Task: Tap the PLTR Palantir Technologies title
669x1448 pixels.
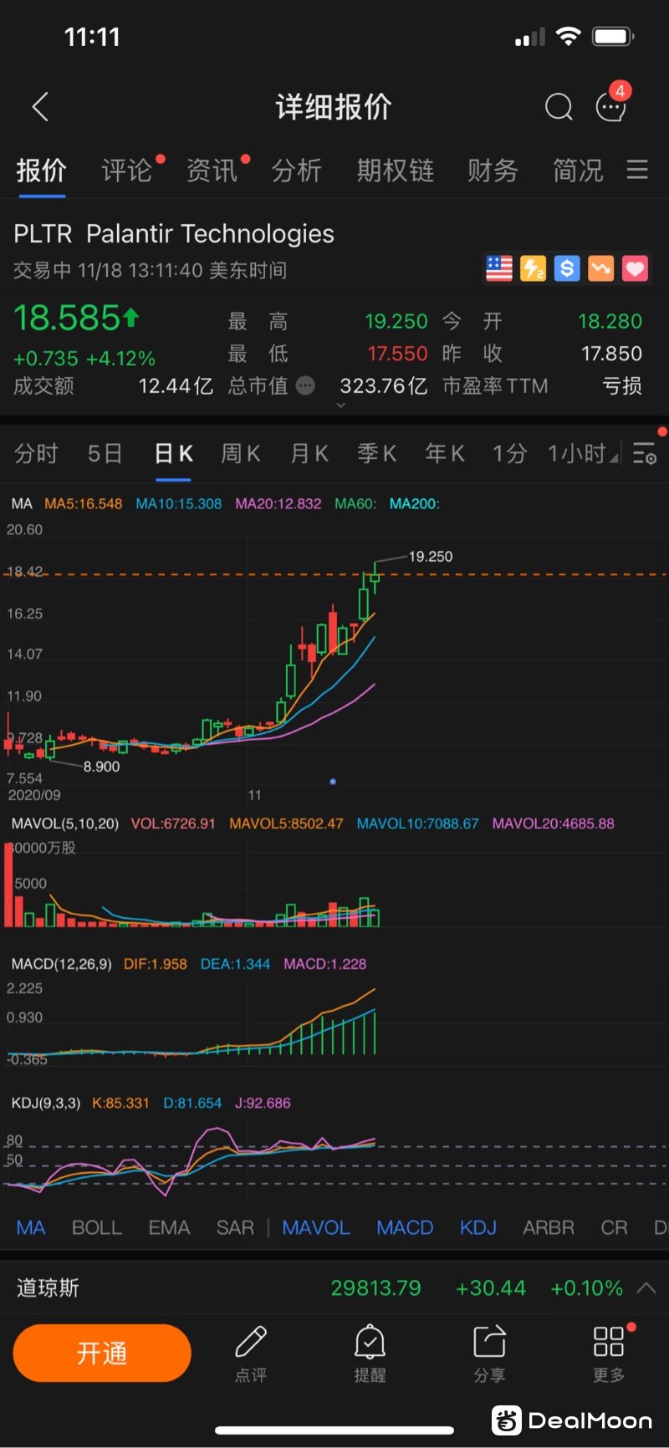Action: 174,234
